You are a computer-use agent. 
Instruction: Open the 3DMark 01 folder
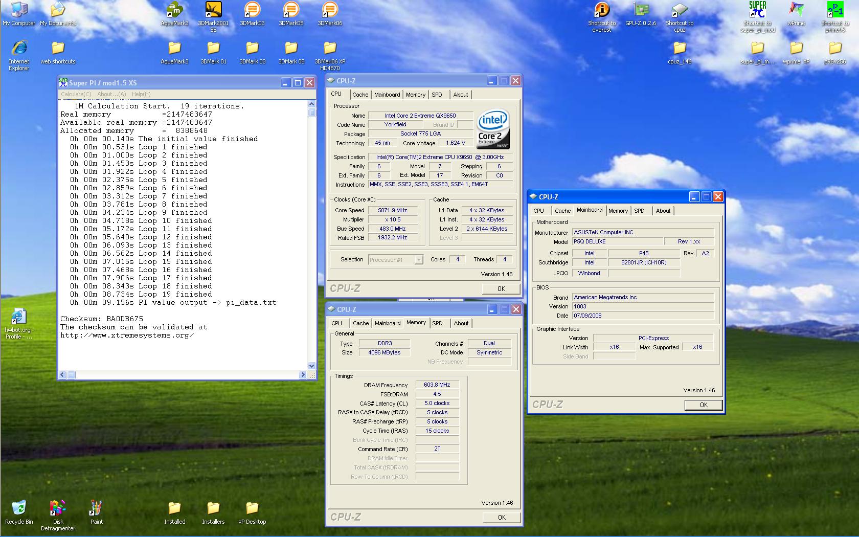(x=213, y=52)
